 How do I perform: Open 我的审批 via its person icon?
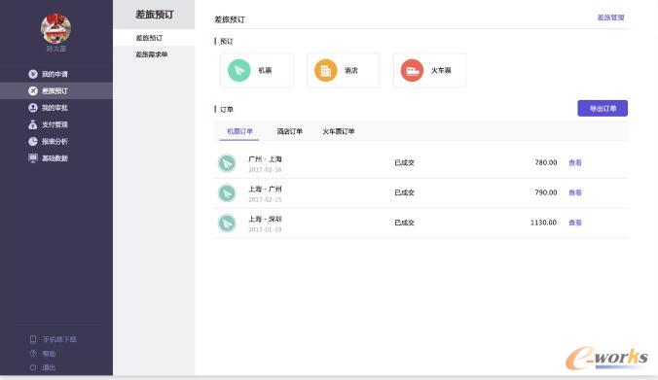[x=33, y=108]
